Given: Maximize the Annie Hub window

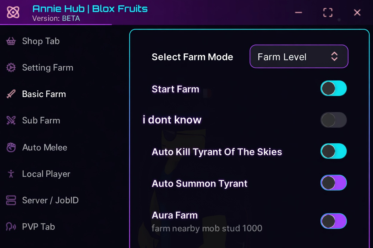Looking at the screenshot, I should click(x=328, y=13).
